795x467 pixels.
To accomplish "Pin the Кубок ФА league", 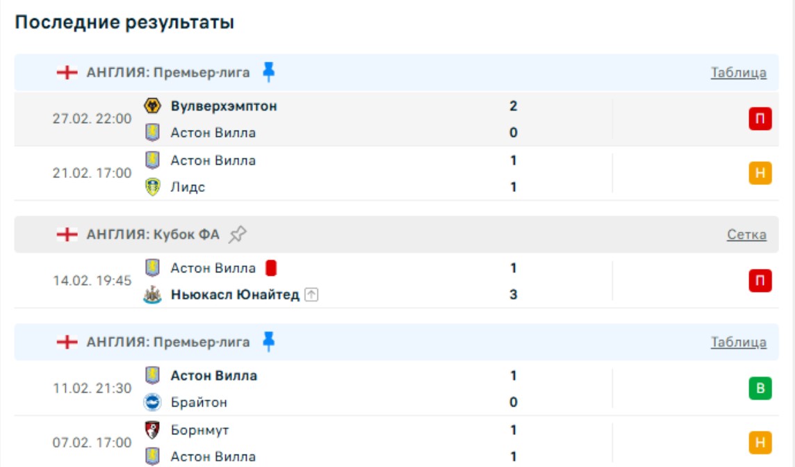I will pyautogui.click(x=238, y=235).
